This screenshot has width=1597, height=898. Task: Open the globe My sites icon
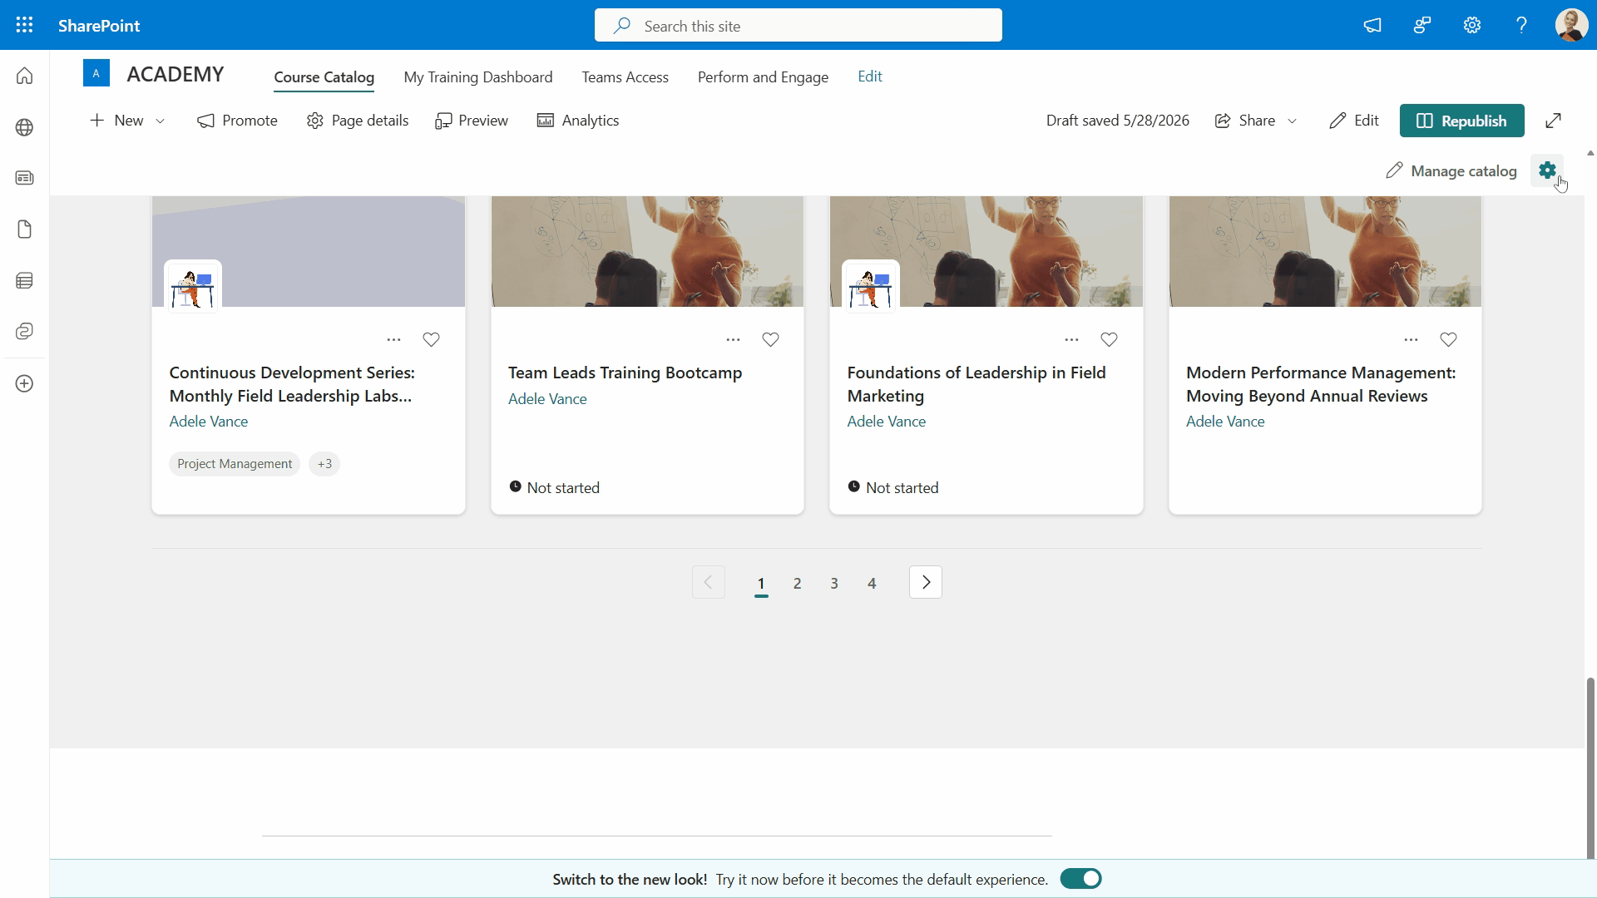point(25,127)
